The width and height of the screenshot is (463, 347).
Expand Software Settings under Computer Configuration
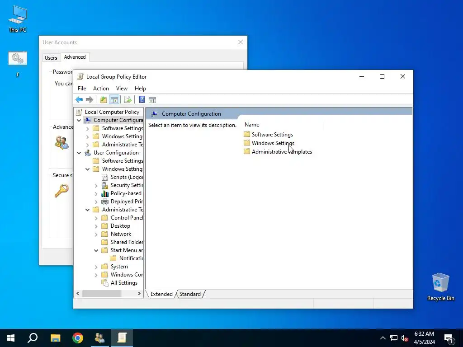pos(87,128)
